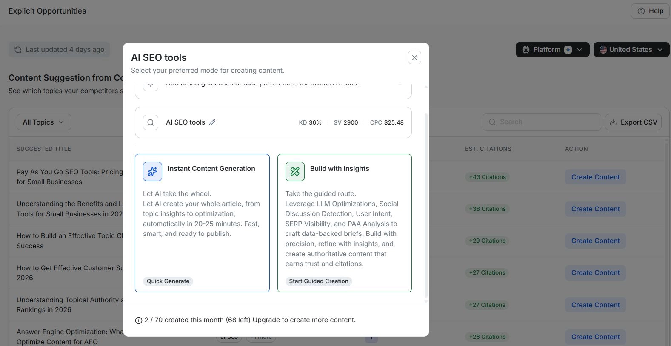Click Create Content for +29 Citations row
Image resolution: width=671 pixels, height=346 pixels.
[x=595, y=241]
